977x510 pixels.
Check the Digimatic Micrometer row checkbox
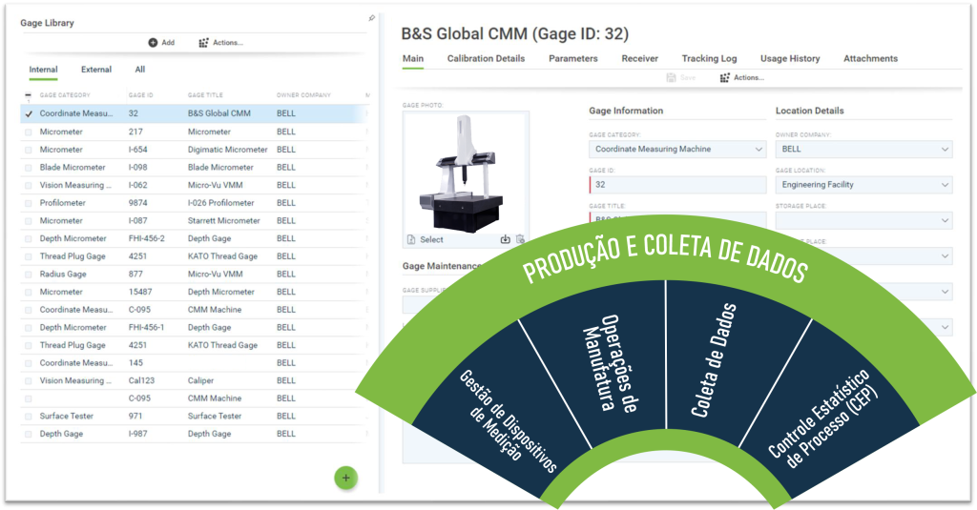point(29,150)
